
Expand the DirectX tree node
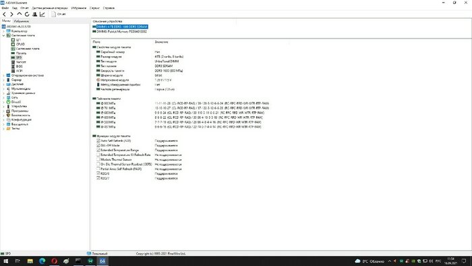coord(3,102)
